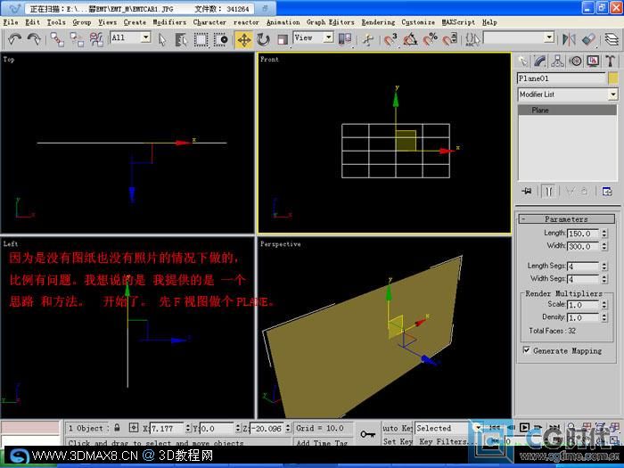The image size is (624, 468).
Task: Click the Select Object arrow tool
Action: [x=162, y=39]
